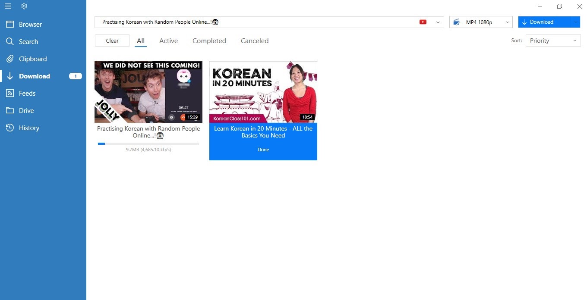Click the download count badge
The image size is (587, 300).
coord(76,76)
